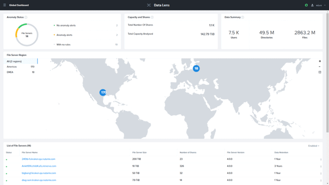The image size is (329, 185).
Task: Click the green status indicator in header
Action: tap(306, 5)
